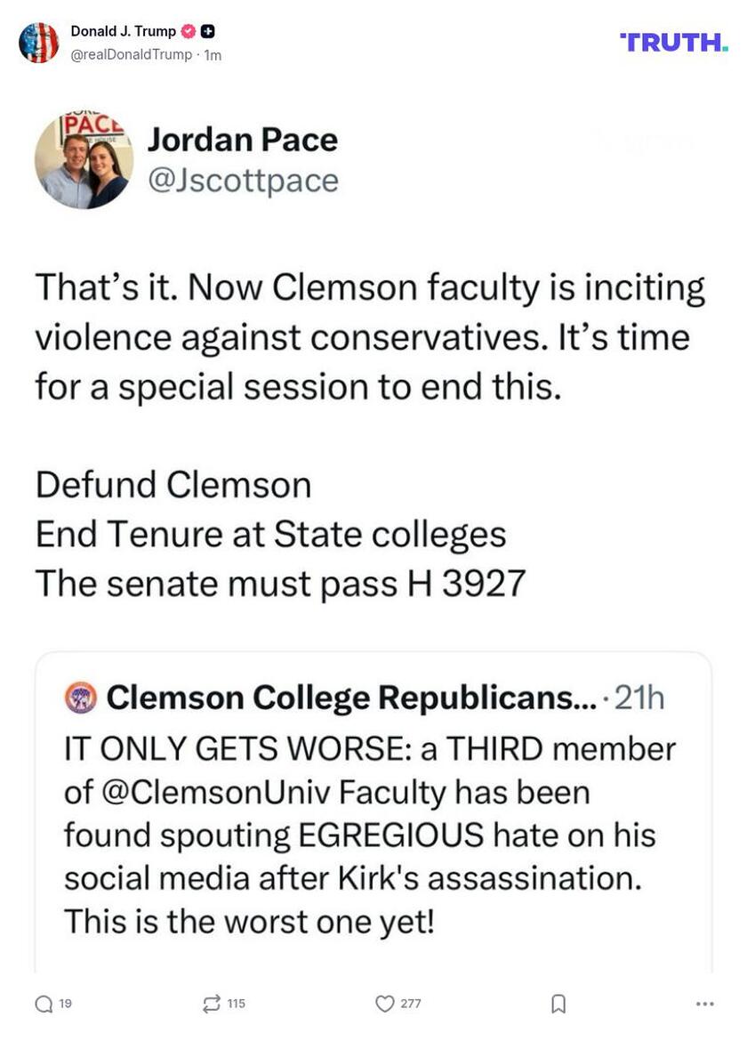This screenshot has height=1041, width=747.
Task: Click the plus badge next to verified checkmark
Action: pyautogui.click(x=208, y=32)
